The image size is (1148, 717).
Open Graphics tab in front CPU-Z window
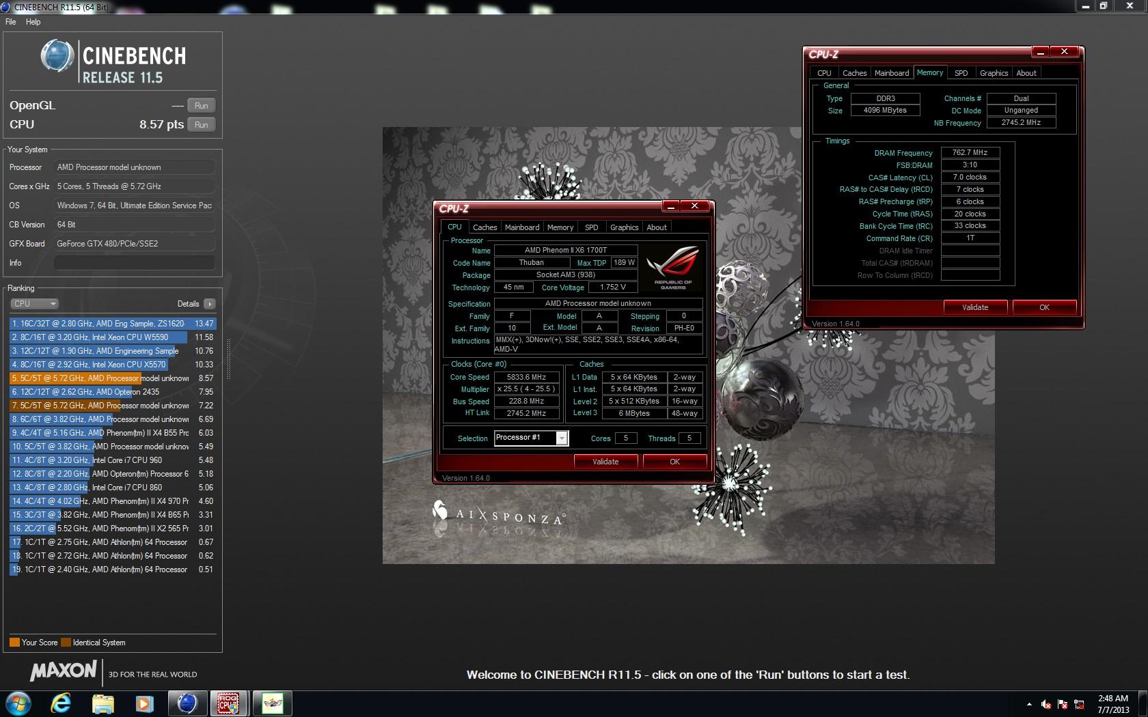click(x=624, y=227)
